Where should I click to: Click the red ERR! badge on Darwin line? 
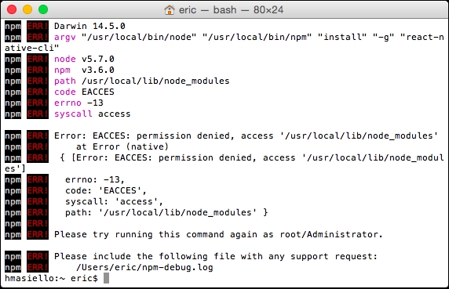(38, 26)
